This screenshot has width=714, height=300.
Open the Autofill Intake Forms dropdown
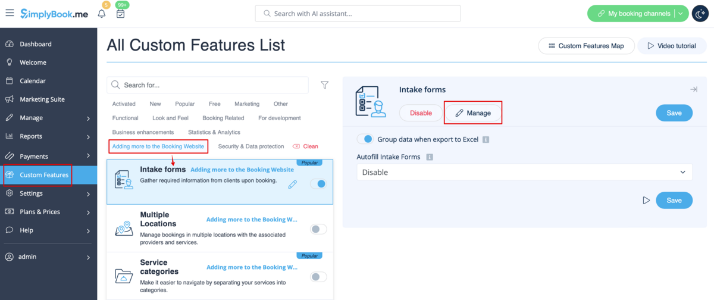[524, 172]
